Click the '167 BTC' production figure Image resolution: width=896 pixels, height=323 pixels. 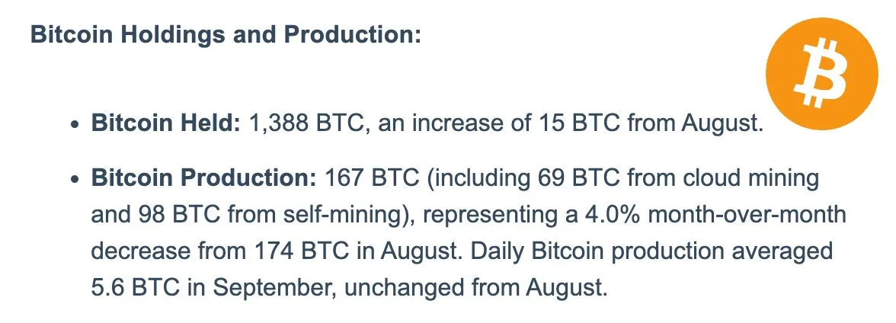(x=372, y=178)
